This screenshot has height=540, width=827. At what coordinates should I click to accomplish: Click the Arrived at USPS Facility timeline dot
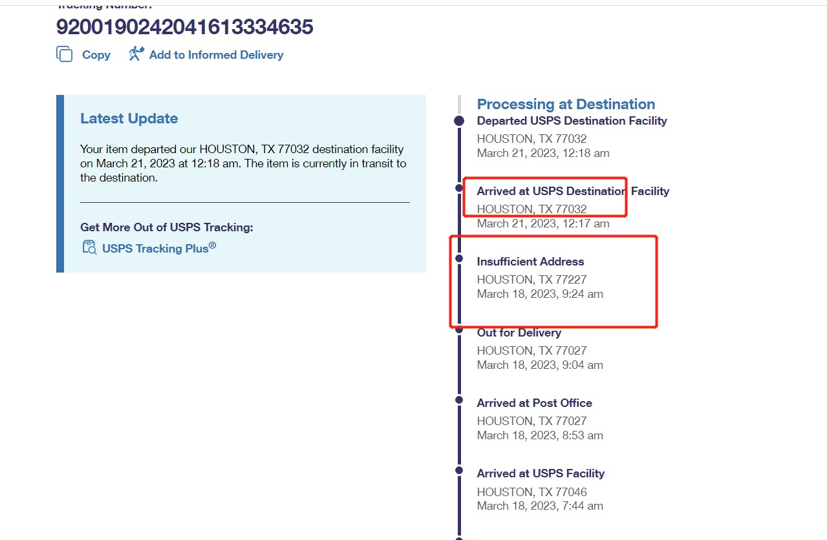(x=459, y=470)
